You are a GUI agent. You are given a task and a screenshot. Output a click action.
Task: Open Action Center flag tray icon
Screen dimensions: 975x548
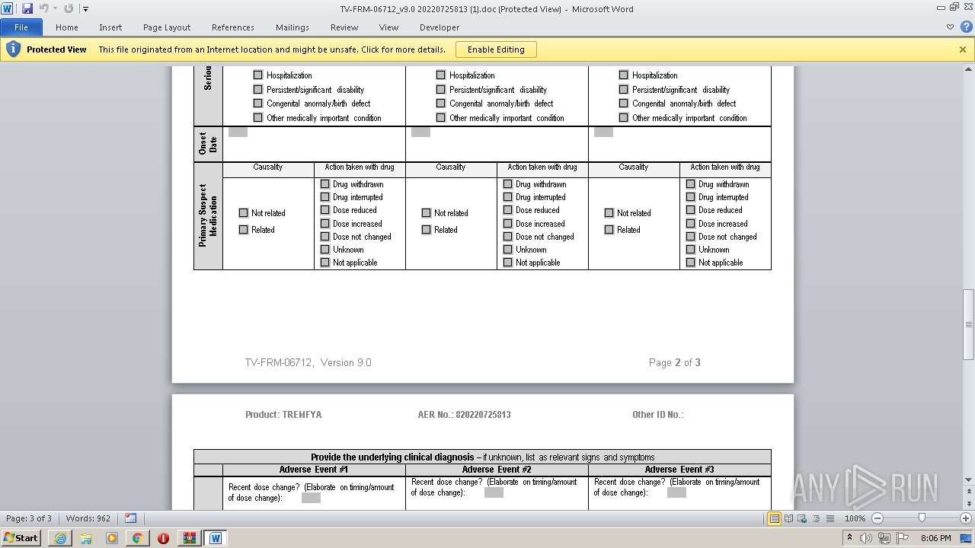click(x=903, y=538)
